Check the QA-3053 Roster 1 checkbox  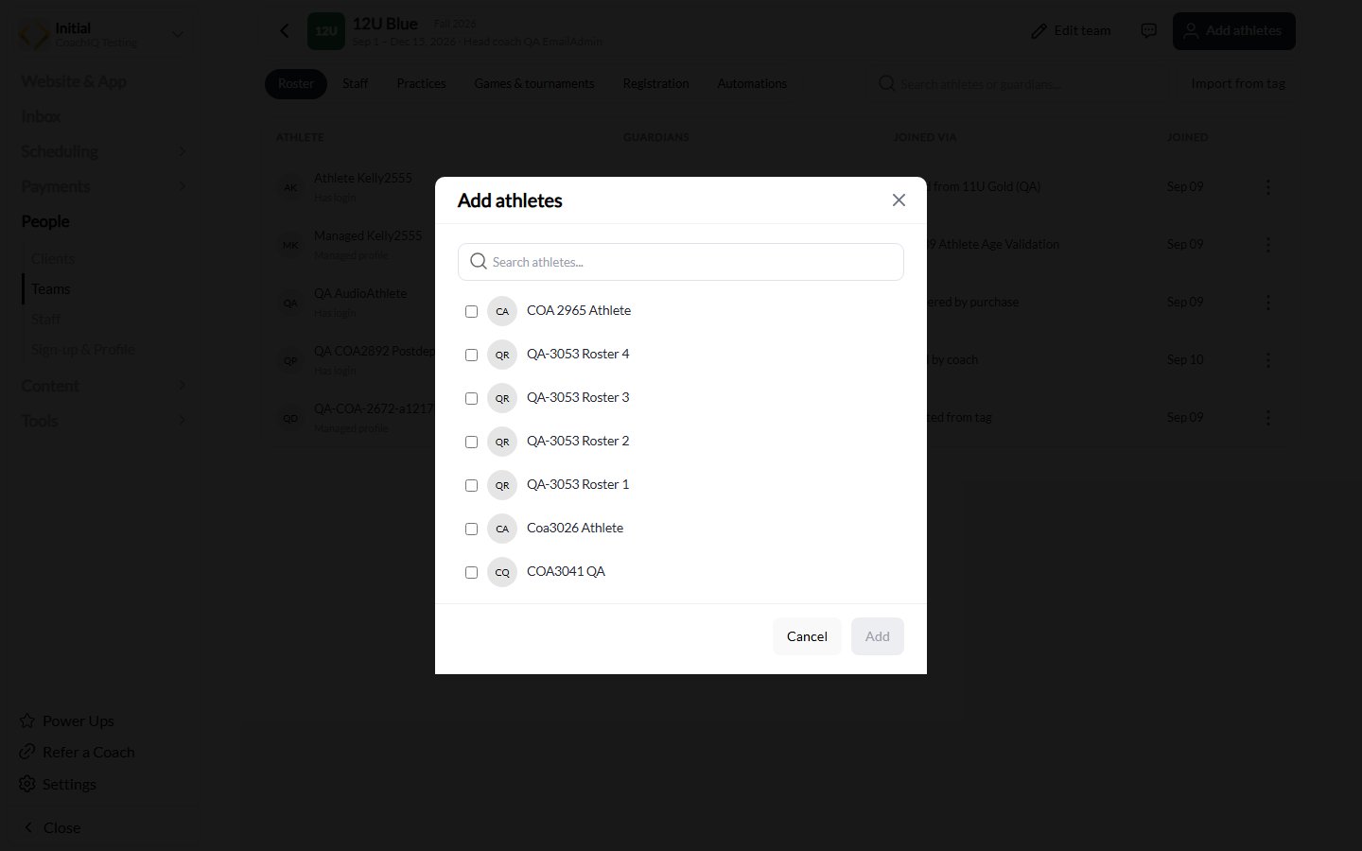click(x=471, y=485)
